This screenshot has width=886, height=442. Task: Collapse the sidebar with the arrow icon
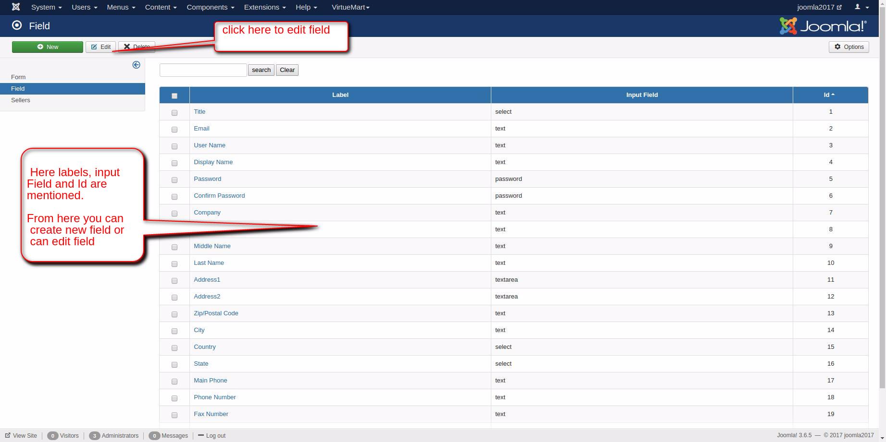click(x=137, y=65)
